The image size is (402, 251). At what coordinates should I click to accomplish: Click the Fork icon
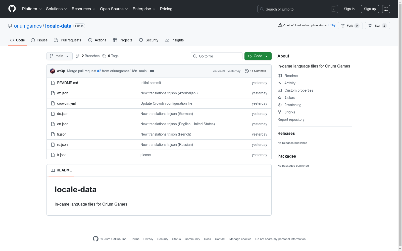(343, 26)
